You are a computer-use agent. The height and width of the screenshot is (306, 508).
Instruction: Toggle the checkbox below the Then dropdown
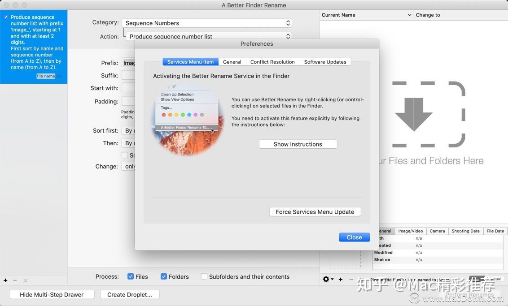coord(125,155)
